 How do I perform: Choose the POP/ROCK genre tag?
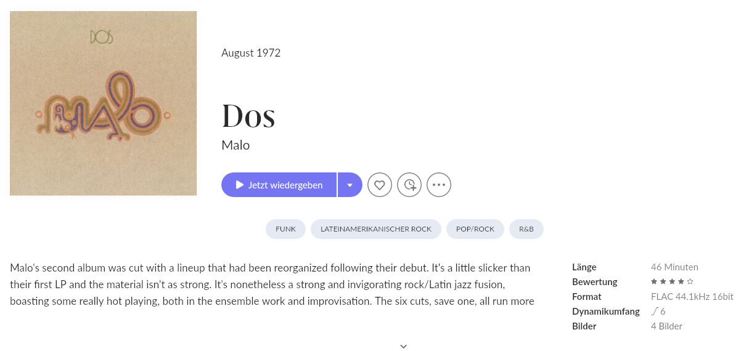click(x=475, y=229)
